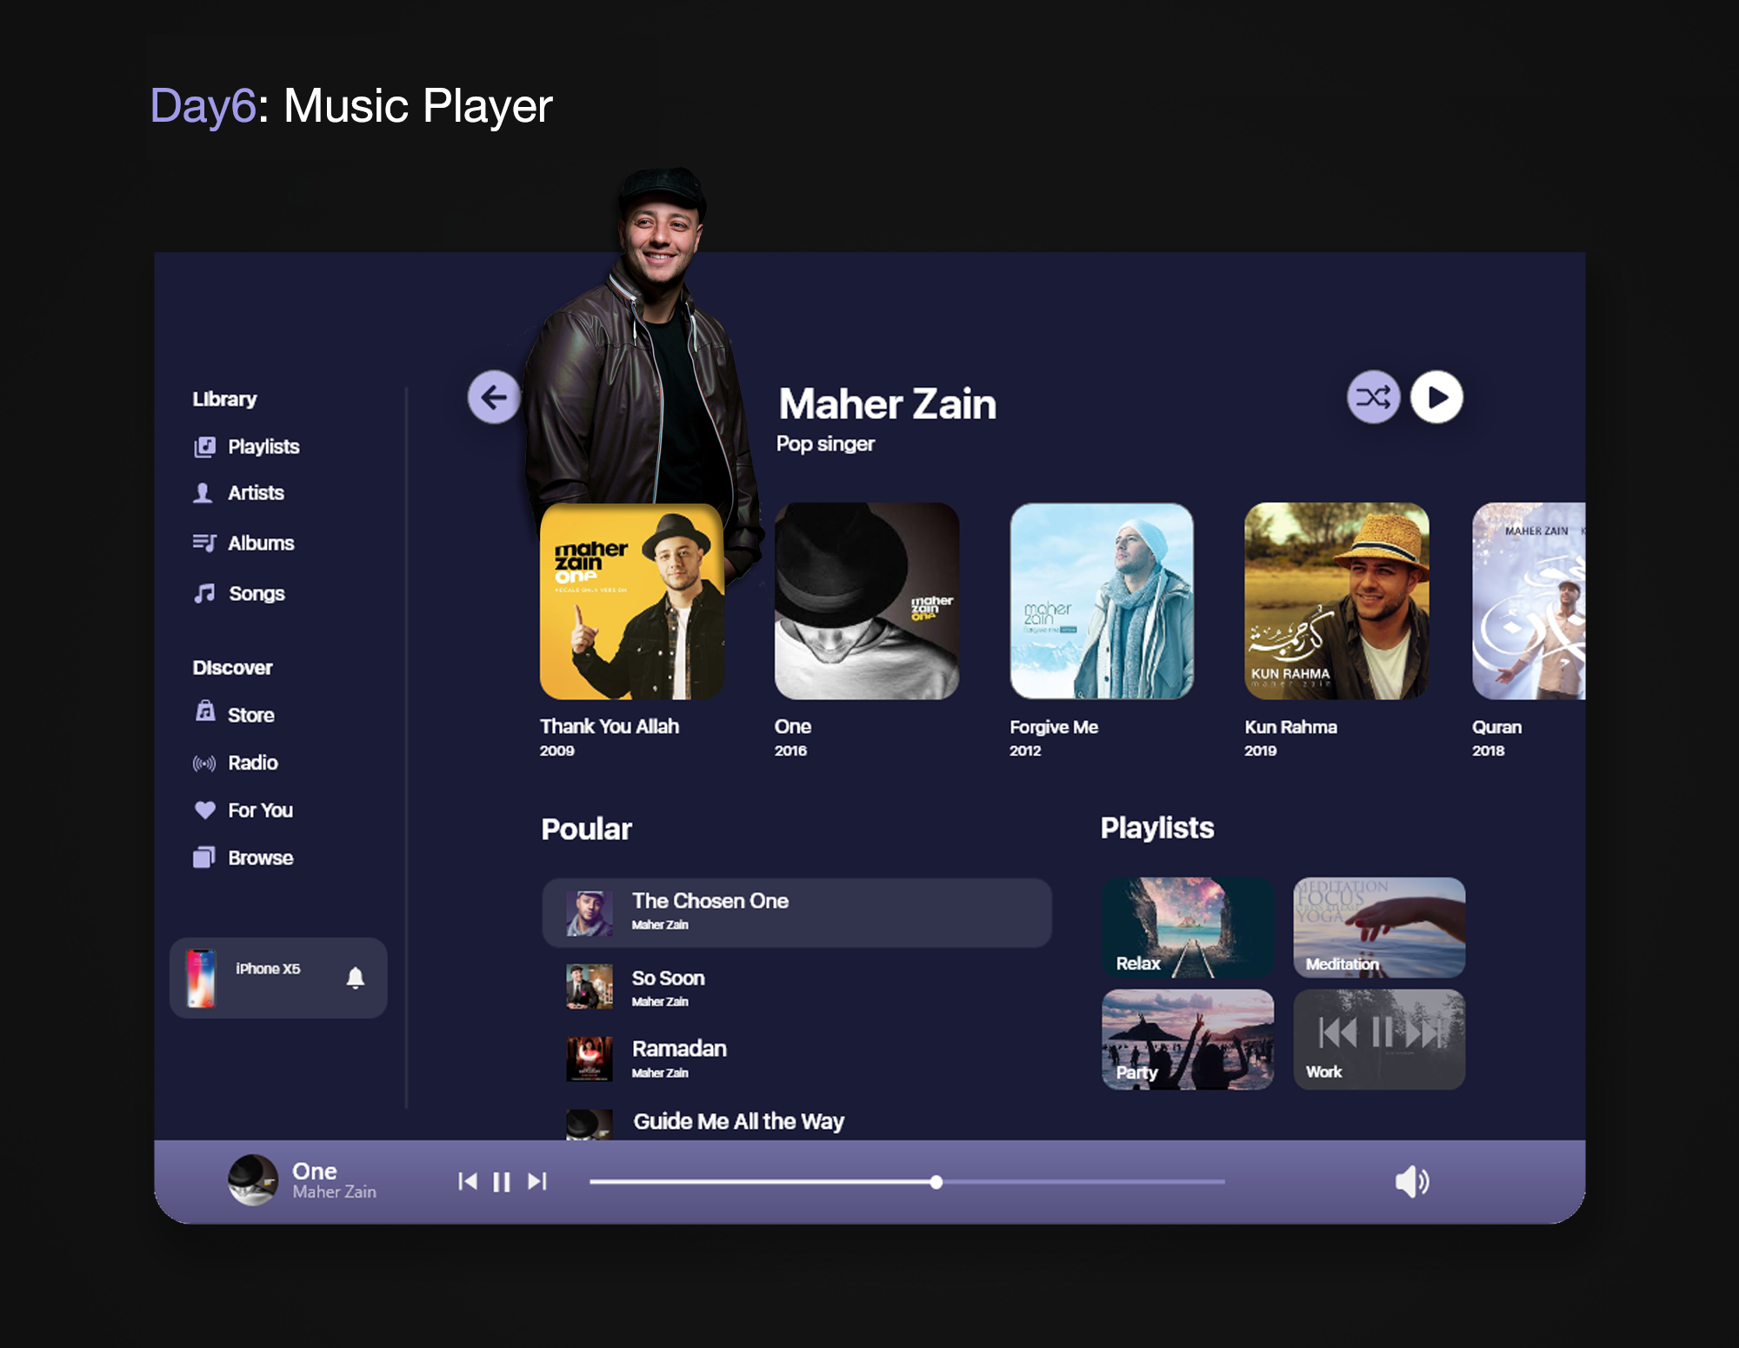Click the Artists person icon
The image size is (1739, 1348).
(203, 493)
